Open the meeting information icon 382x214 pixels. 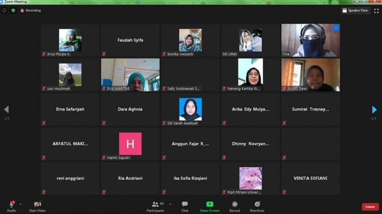tap(4, 10)
